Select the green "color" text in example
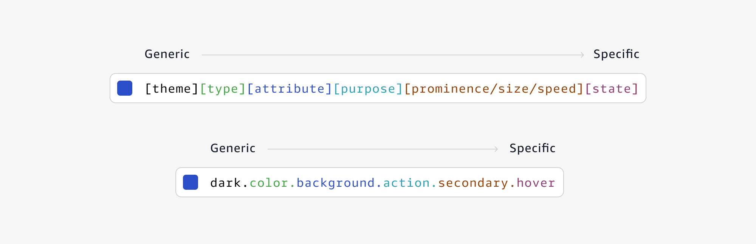756x244 pixels. tap(269, 183)
